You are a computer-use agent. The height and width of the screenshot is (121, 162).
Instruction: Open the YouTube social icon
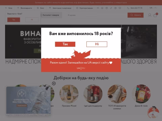pyautogui.click(x=115, y=8)
